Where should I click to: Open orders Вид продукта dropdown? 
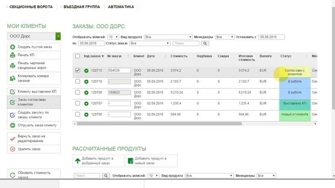click(x=169, y=37)
